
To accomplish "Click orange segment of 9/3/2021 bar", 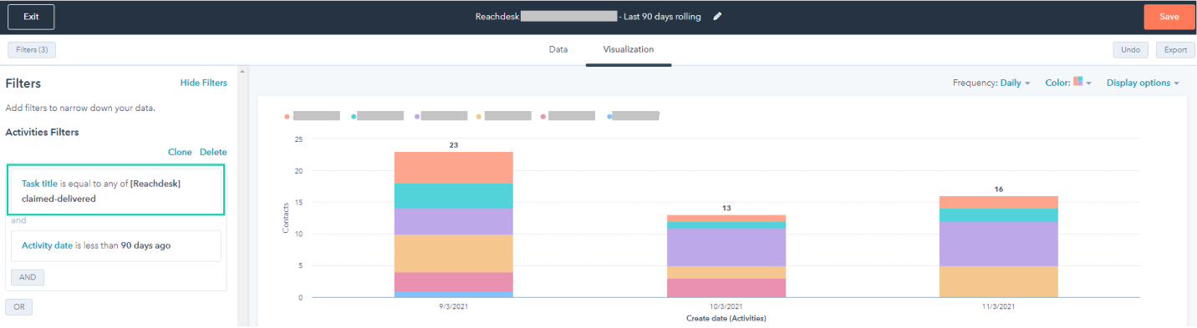I will (x=454, y=167).
